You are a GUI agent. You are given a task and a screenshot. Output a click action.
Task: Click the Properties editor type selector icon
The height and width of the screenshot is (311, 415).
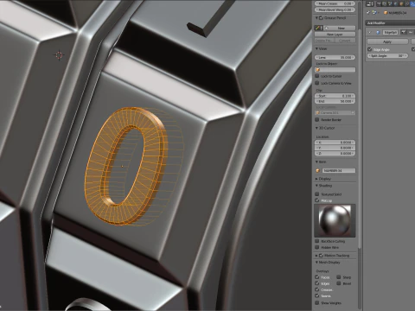[370, 3]
